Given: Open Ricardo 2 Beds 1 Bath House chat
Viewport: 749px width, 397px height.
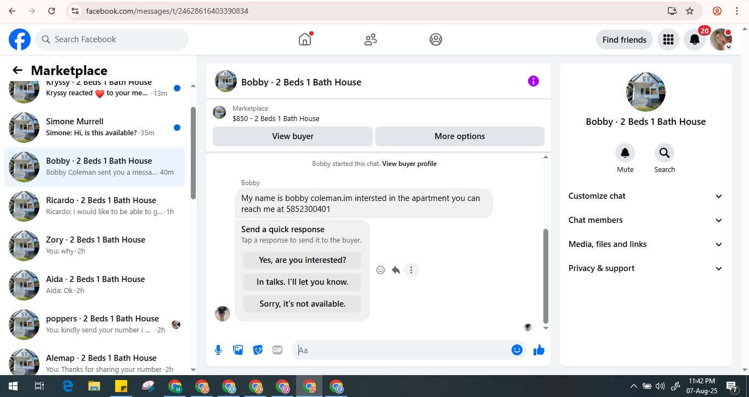Looking at the screenshot, I should click(x=94, y=206).
